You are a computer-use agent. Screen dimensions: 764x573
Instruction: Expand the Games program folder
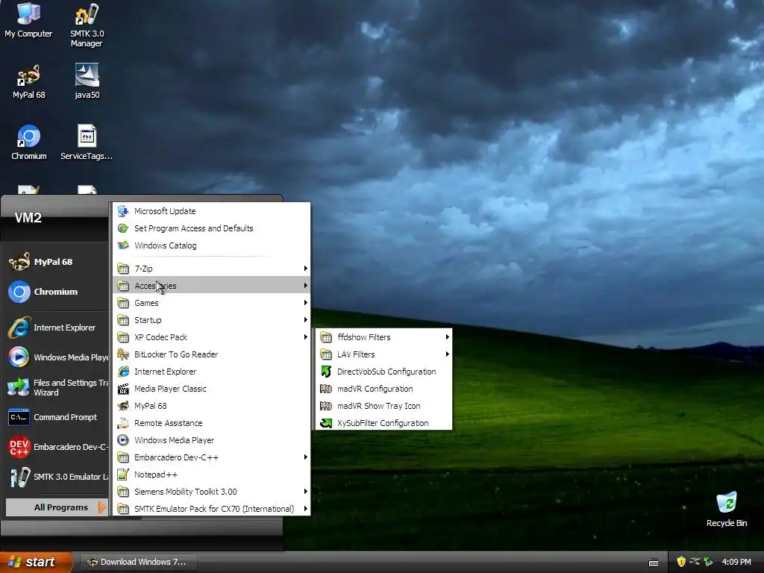(211, 303)
